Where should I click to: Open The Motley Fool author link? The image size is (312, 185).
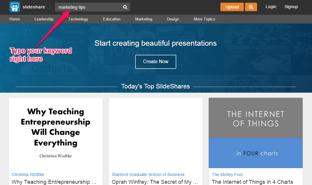tap(227, 174)
